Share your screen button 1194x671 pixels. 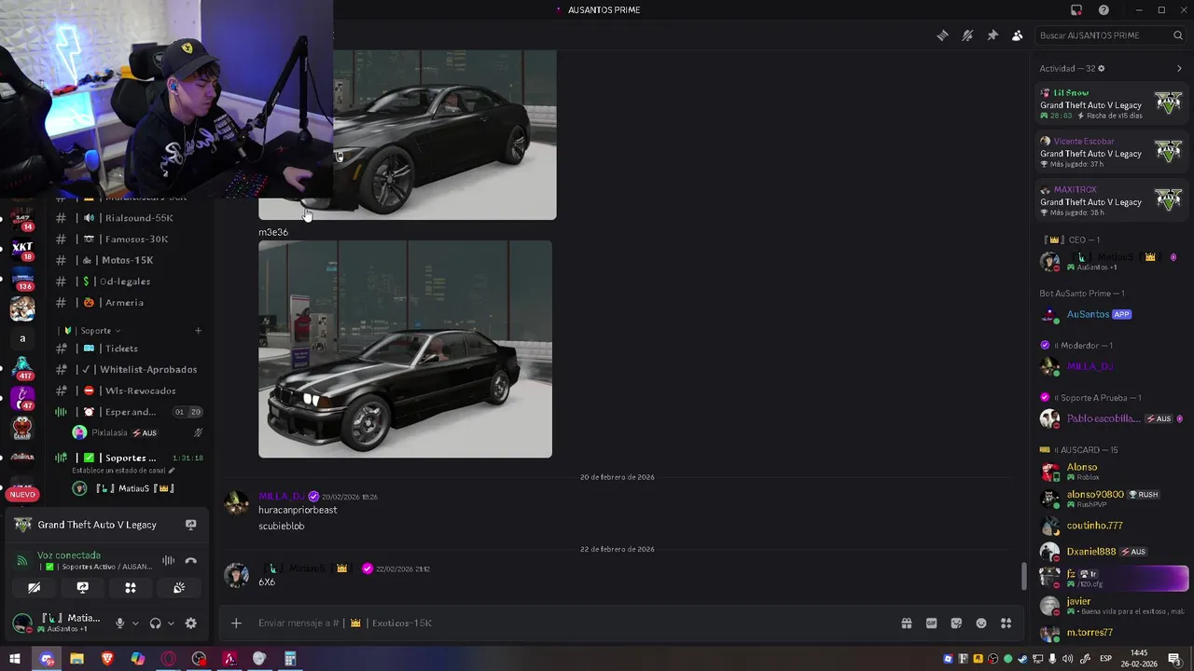tap(82, 587)
